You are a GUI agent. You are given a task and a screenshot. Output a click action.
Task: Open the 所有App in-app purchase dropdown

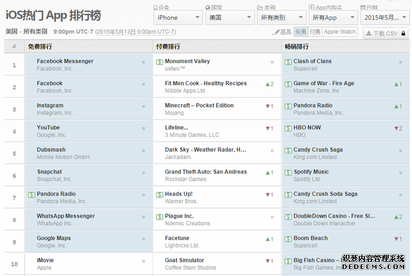coord(333,17)
